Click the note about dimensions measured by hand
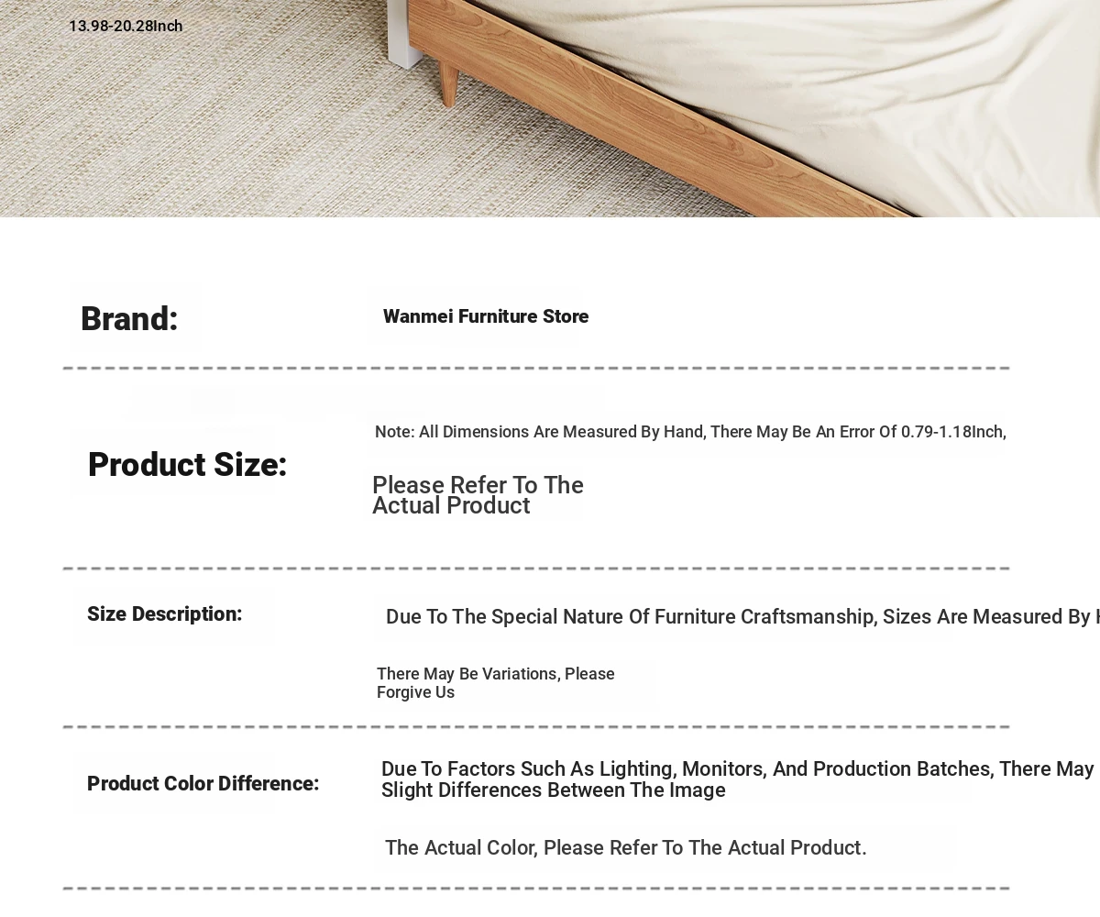This screenshot has width=1100, height=917. [x=690, y=432]
